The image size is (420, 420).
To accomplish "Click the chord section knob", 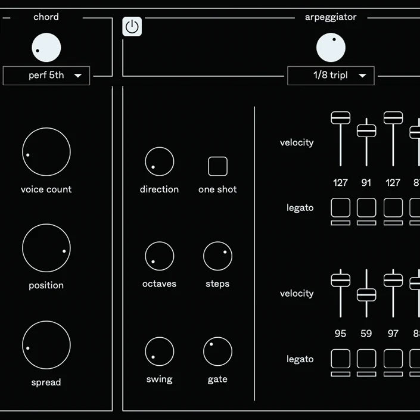I will pos(46,48).
